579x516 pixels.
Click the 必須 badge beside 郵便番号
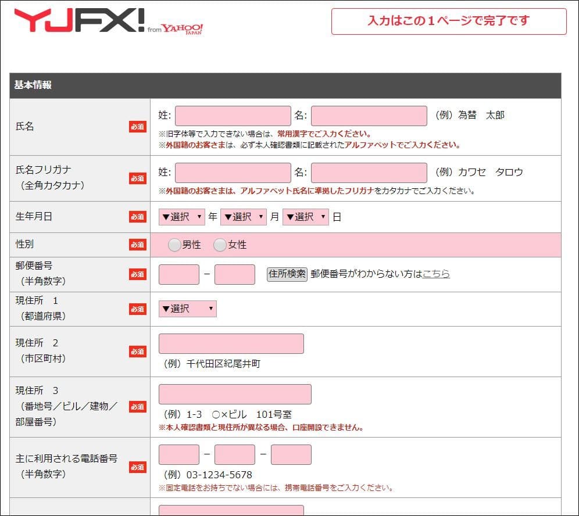(x=138, y=274)
